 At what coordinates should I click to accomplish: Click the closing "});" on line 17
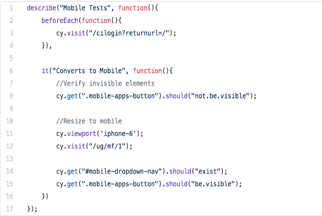point(32,209)
